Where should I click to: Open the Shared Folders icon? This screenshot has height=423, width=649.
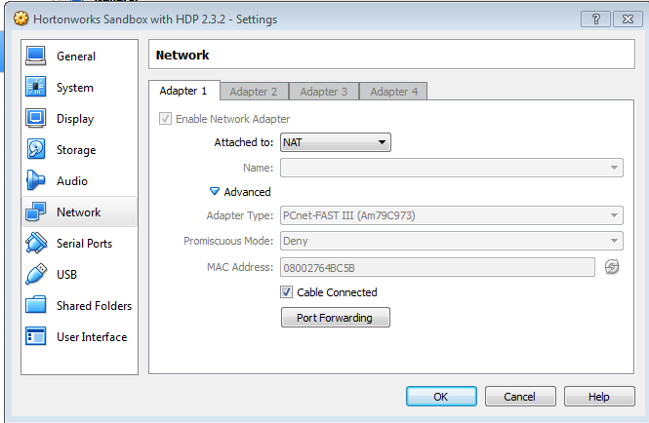36,306
